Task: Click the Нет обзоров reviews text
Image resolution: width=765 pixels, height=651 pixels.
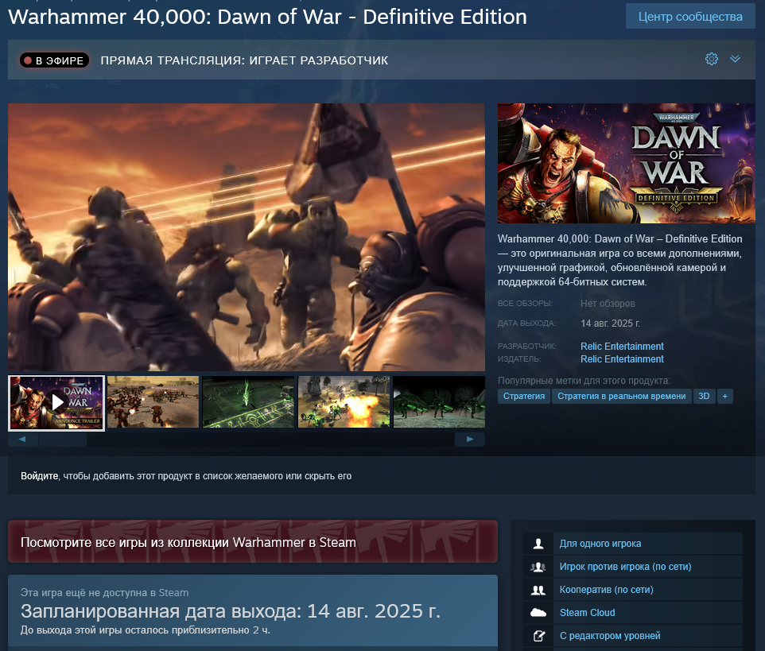Action: tap(608, 304)
